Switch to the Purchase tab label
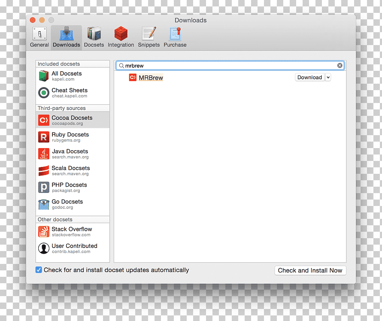382x321 pixels. [175, 45]
